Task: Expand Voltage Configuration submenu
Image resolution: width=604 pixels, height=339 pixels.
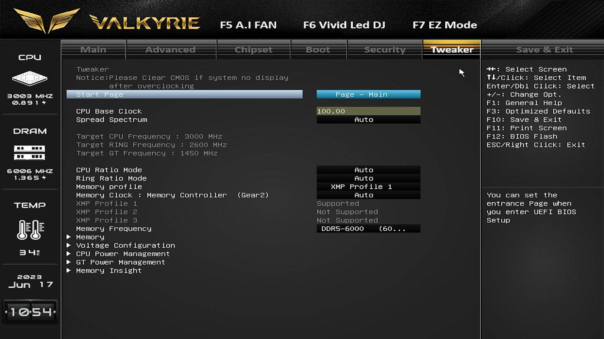Action: pyautogui.click(x=125, y=245)
